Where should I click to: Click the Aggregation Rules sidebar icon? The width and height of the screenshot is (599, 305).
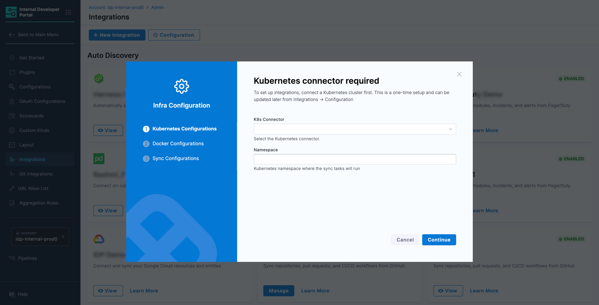(x=12, y=203)
